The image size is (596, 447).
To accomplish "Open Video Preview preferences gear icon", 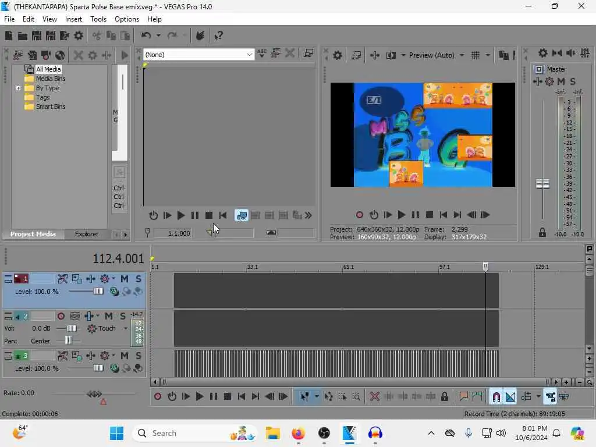I will tap(337, 55).
